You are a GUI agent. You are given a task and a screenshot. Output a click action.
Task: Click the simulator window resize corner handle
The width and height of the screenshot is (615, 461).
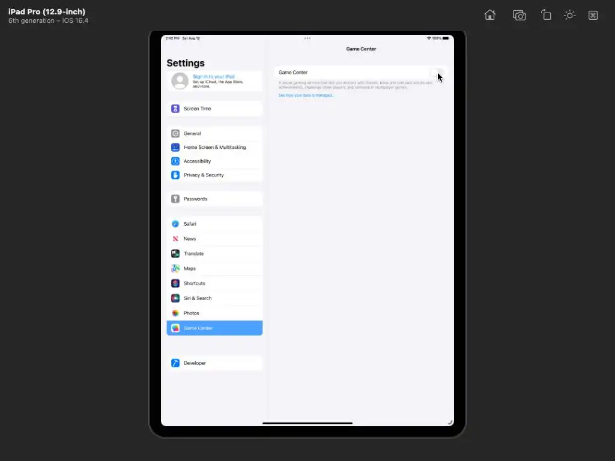(450, 422)
